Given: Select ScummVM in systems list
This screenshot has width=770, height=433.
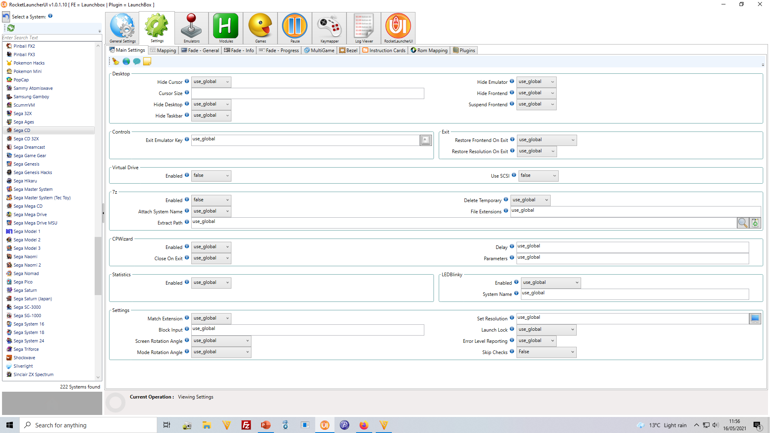Looking at the screenshot, I should pos(24,105).
